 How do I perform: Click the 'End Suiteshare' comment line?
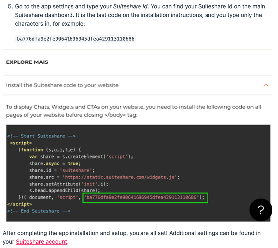tap(39, 211)
